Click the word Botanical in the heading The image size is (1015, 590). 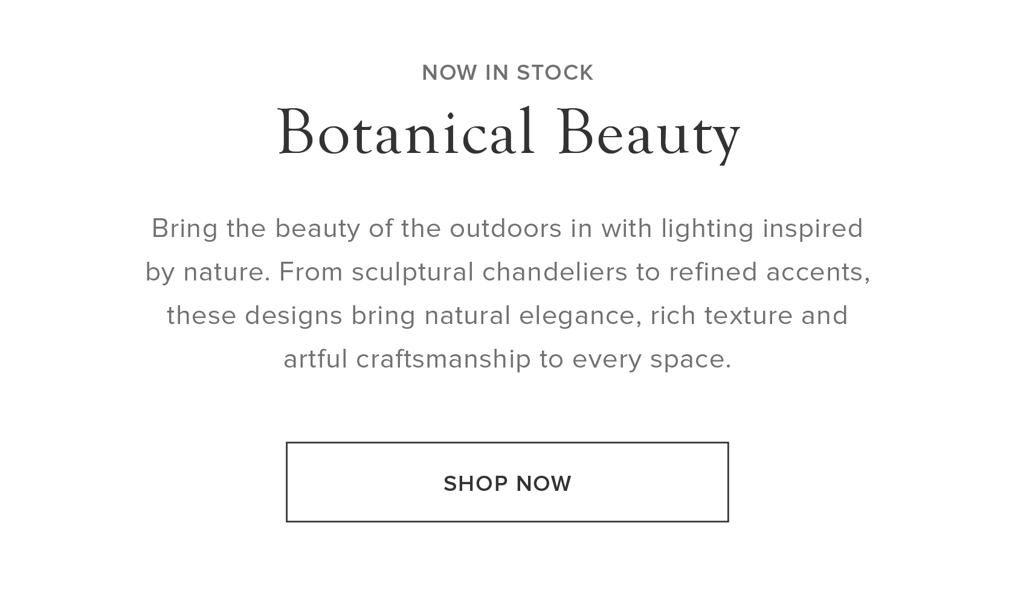[x=406, y=131]
